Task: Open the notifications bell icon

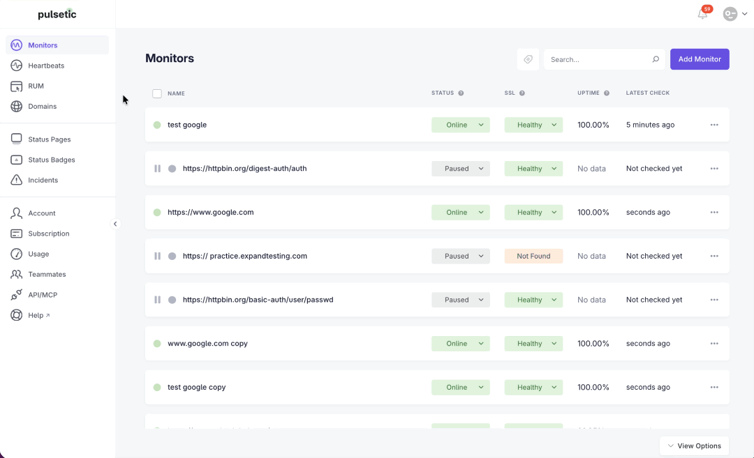Action: 702,14
